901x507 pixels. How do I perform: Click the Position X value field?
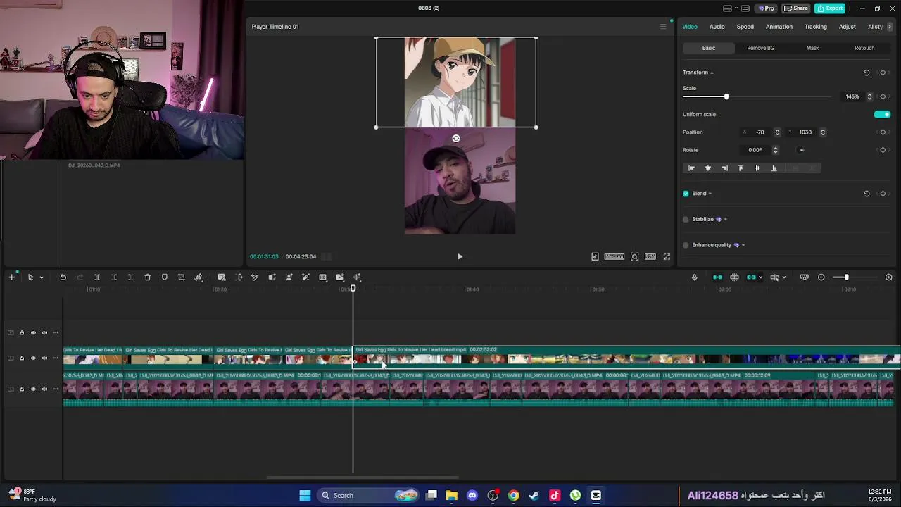coord(761,132)
